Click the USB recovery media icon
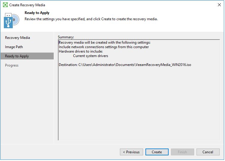Viewport: 225px width, 161px height. tap(11, 20)
